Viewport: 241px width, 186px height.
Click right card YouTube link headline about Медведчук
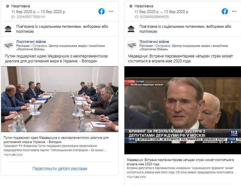pyautogui.click(x=180, y=162)
